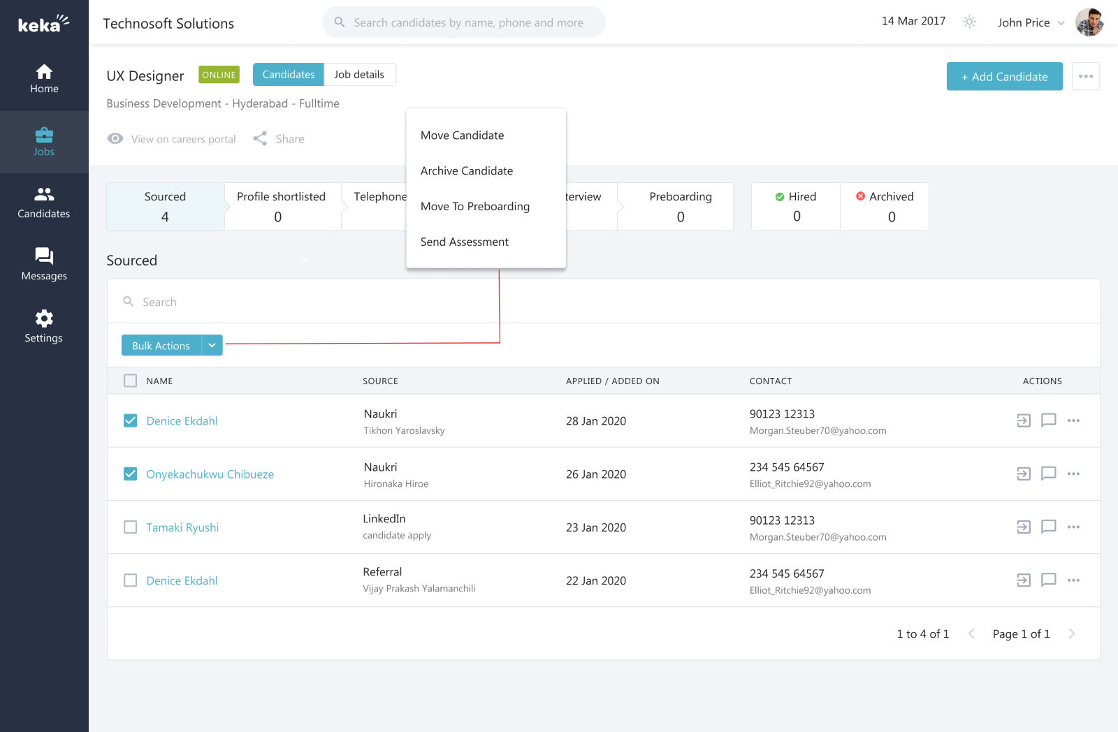
Task: Open the Jobs section in sidebar
Action: [44, 142]
